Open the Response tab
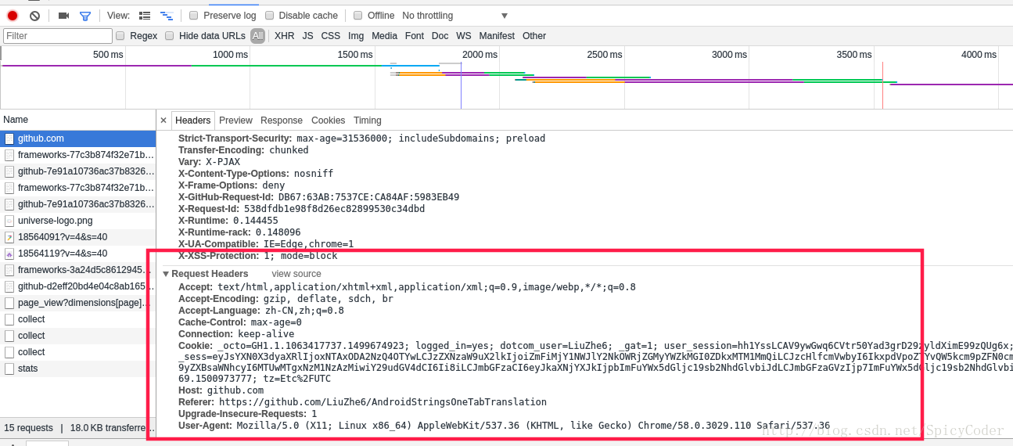The image size is (1013, 446). 282,120
